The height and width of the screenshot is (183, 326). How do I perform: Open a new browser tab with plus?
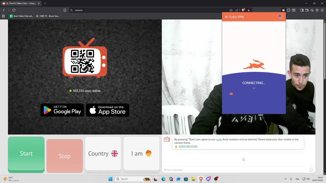pyautogui.click(x=45, y=3)
